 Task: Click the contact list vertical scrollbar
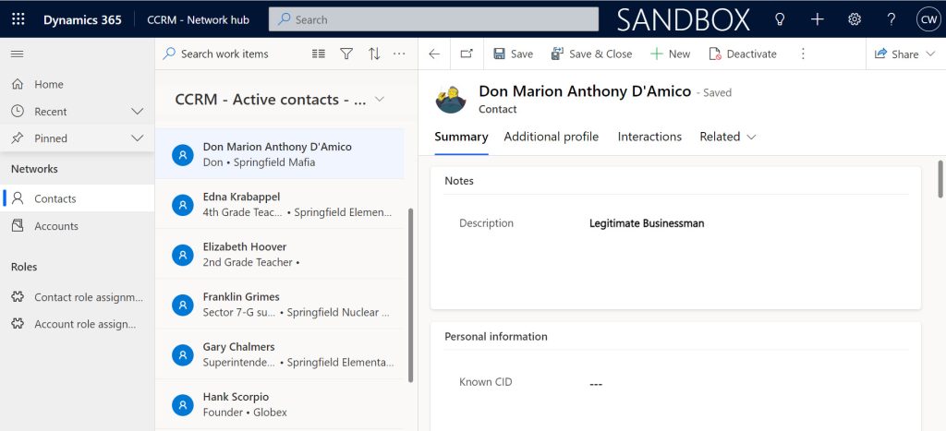click(x=411, y=295)
